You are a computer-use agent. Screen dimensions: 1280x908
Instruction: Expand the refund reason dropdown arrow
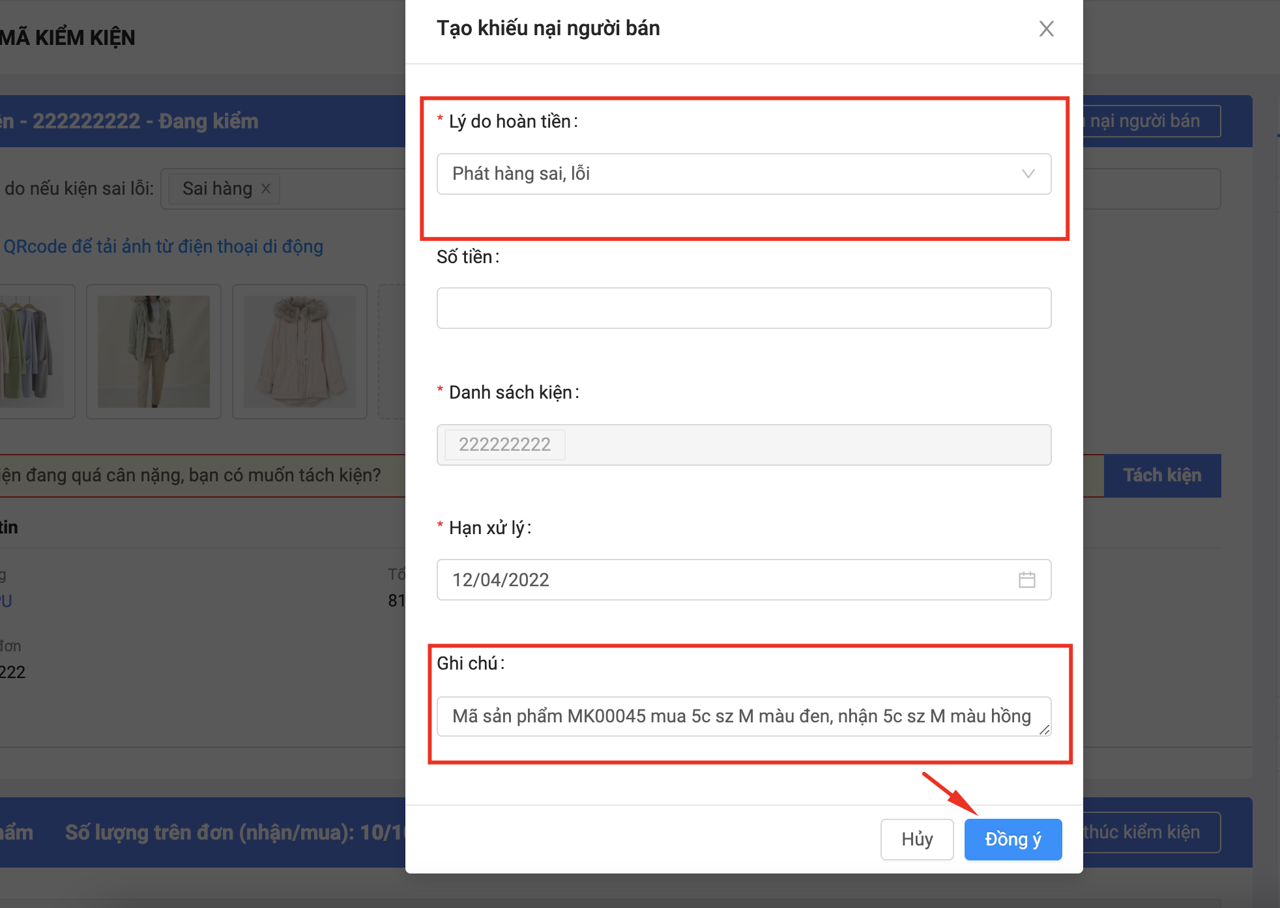tap(1028, 174)
